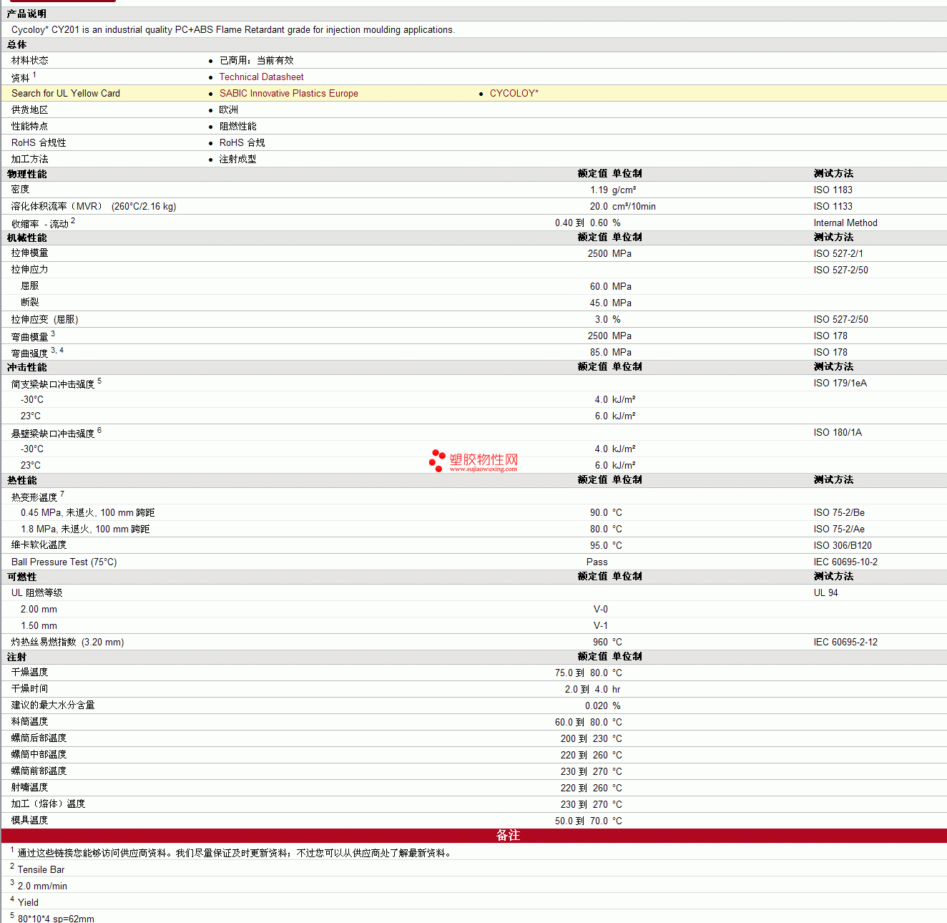
Task: Click the 2.0 mm/min footnote
Action: 42,886
